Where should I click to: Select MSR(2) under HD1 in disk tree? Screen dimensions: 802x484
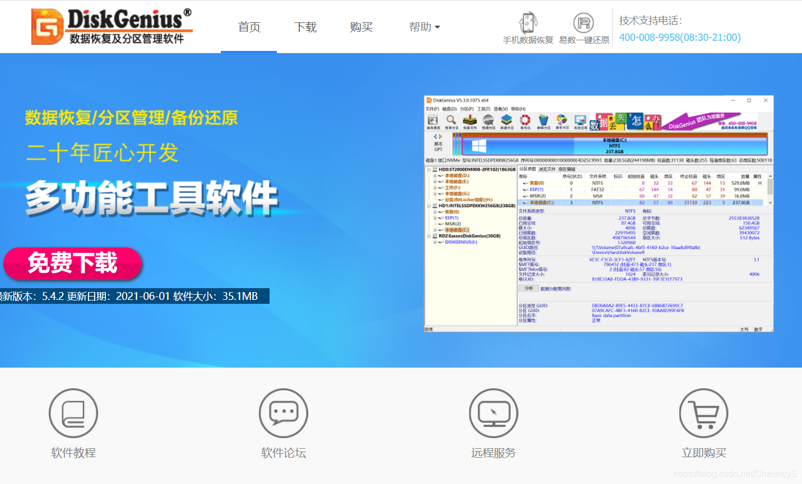point(453,224)
